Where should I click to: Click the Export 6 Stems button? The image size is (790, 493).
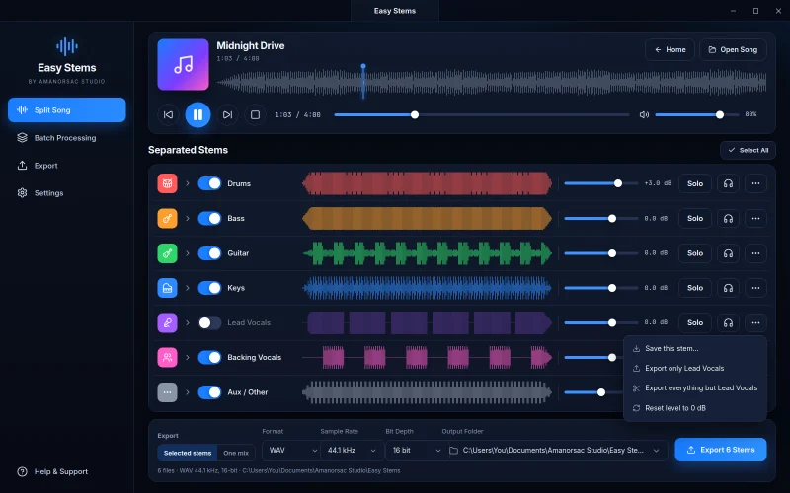[721, 450]
